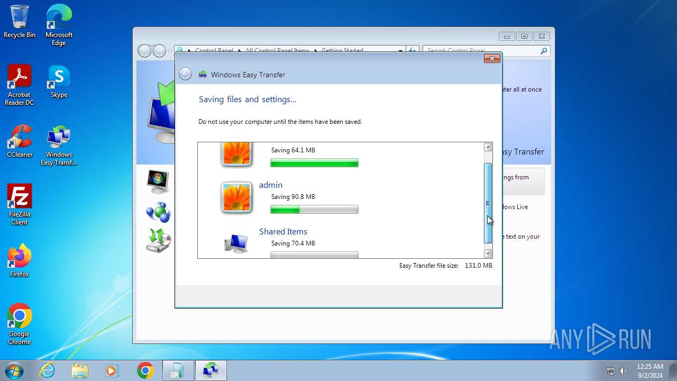677x381 pixels.
Task: Click the Easy Transfer back arrow button
Action: point(185,74)
